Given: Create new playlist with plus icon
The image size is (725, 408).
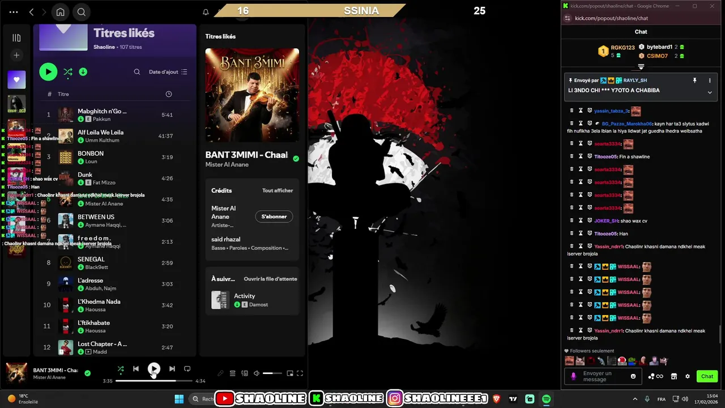Looking at the screenshot, I should pos(16,55).
